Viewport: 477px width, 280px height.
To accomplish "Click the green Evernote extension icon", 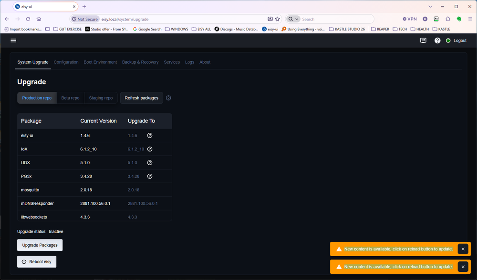I will [x=459, y=19].
